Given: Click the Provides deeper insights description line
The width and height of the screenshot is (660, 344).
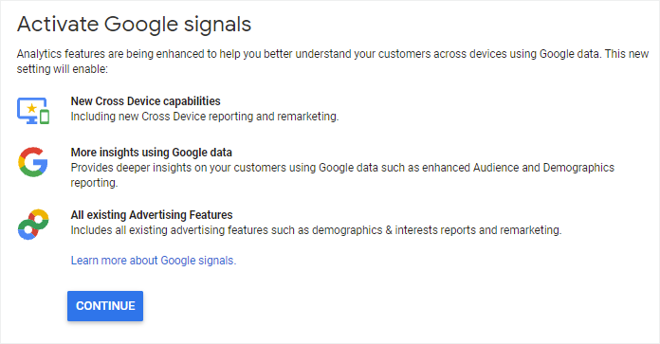Looking at the screenshot, I should [342, 168].
